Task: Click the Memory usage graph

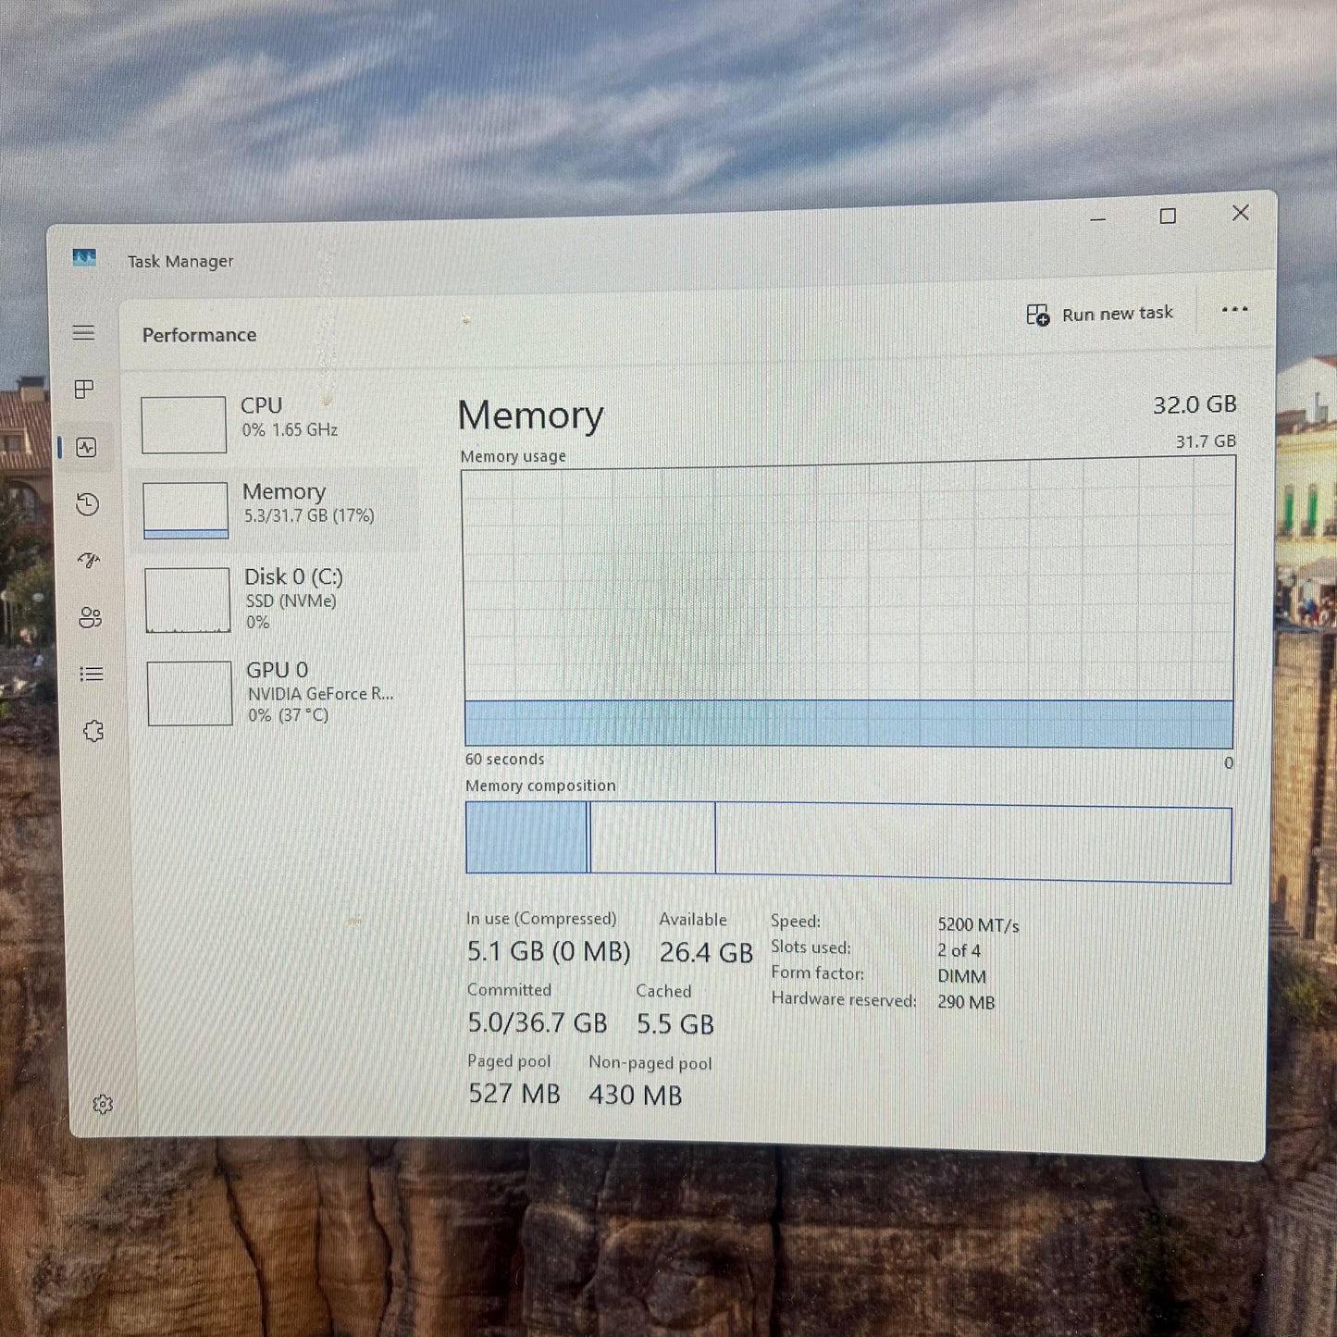Action: coord(848,602)
